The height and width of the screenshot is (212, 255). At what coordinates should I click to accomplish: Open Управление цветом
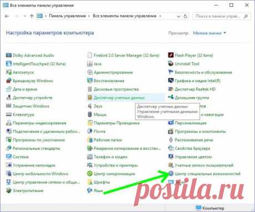pos(193,157)
